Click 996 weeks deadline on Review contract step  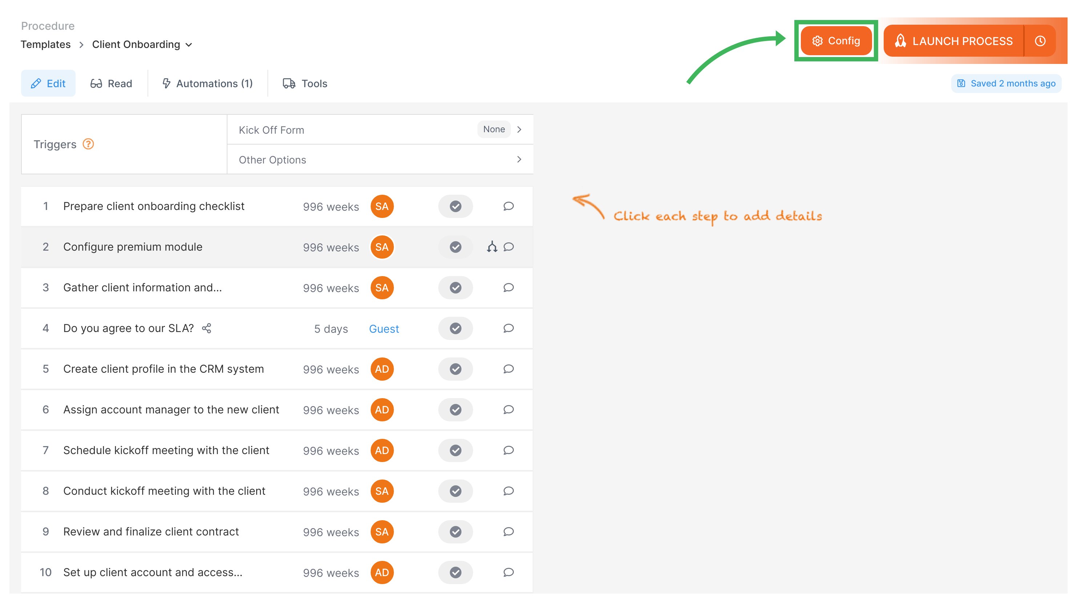point(331,533)
